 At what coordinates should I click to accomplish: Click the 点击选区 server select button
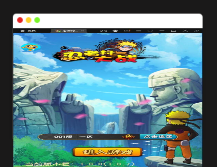tap(158, 137)
